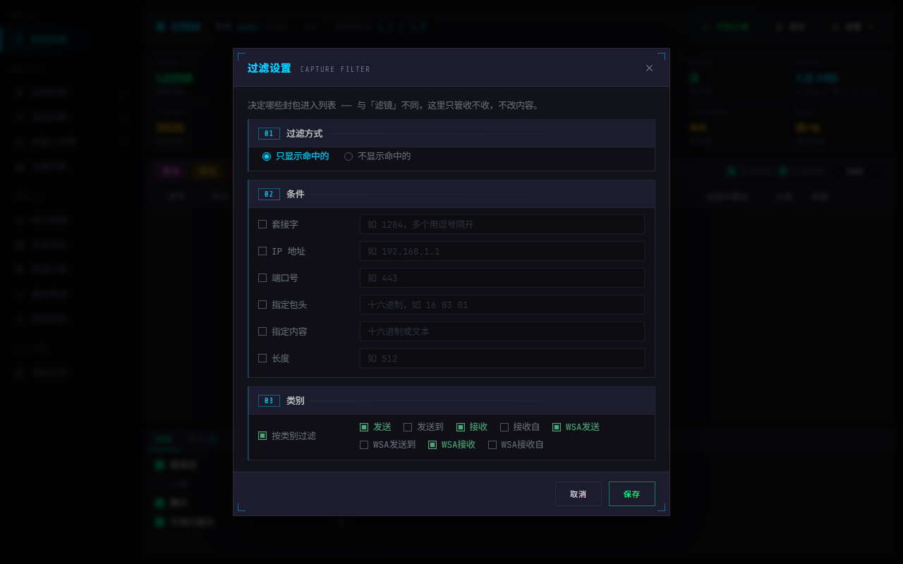This screenshot has height=564, width=903.
Task: Click the 指定包头 hex input field
Action: tap(502, 305)
